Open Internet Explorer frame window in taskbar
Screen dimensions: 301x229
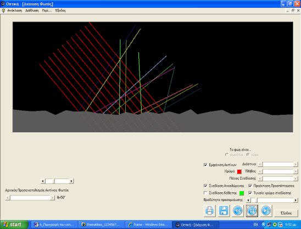pyautogui.click(x=148, y=225)
